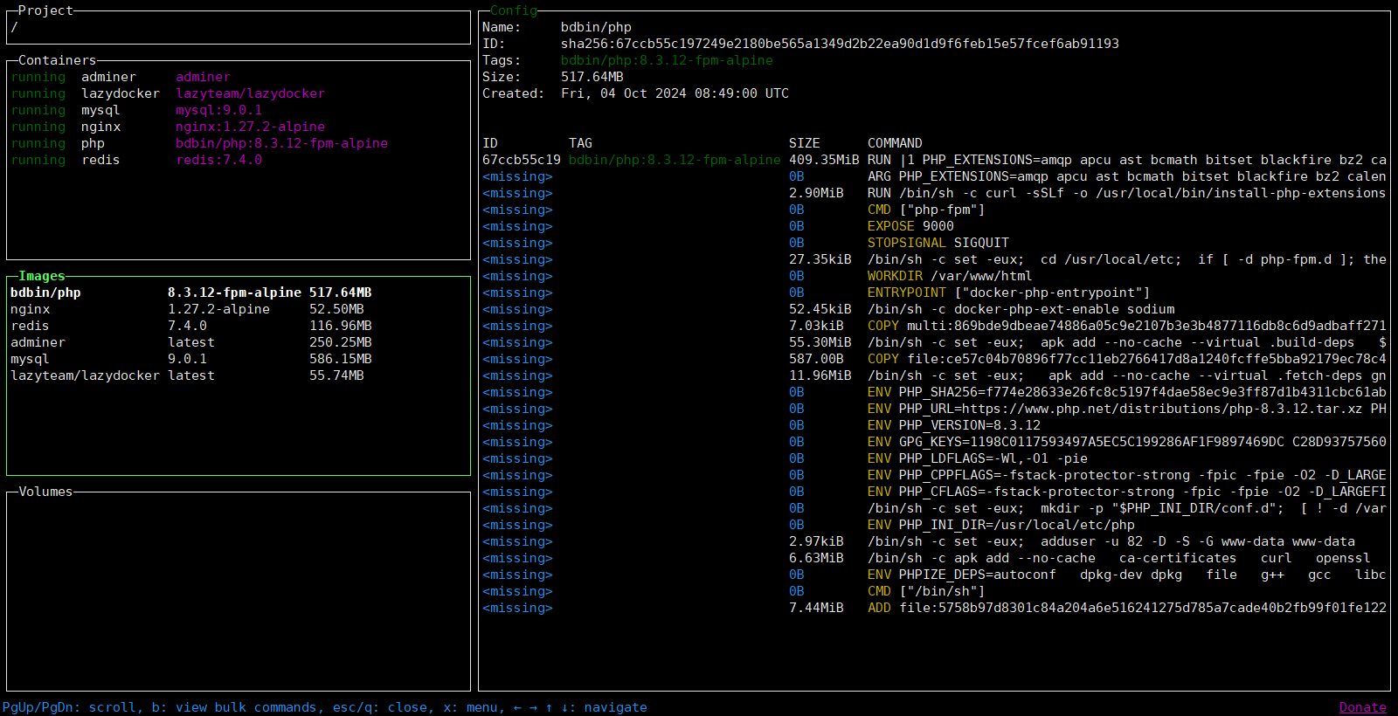Focus the Project panel title
The height and width of the screenshot is (716, 1398).
[x=45, y=10]
